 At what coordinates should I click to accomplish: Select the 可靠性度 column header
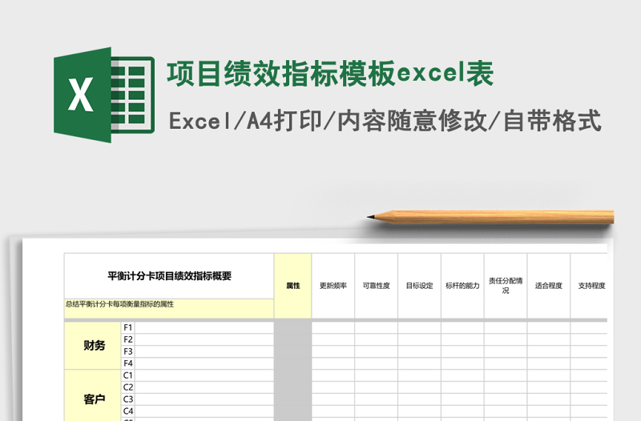(x=376, y=286)
